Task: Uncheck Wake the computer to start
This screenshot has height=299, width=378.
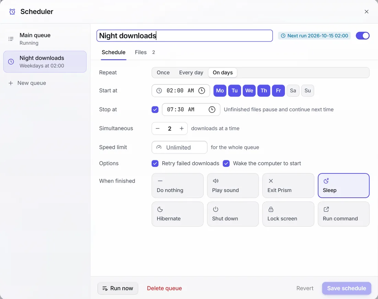Action: 226,163
